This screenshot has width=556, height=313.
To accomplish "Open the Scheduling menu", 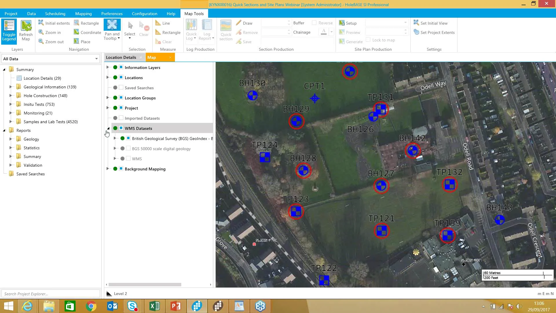I will [x=55, y=14].
